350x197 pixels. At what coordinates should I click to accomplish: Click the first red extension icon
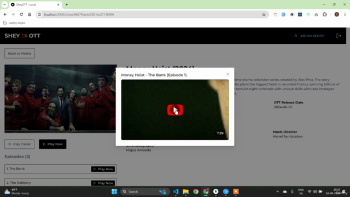[275, 15]
